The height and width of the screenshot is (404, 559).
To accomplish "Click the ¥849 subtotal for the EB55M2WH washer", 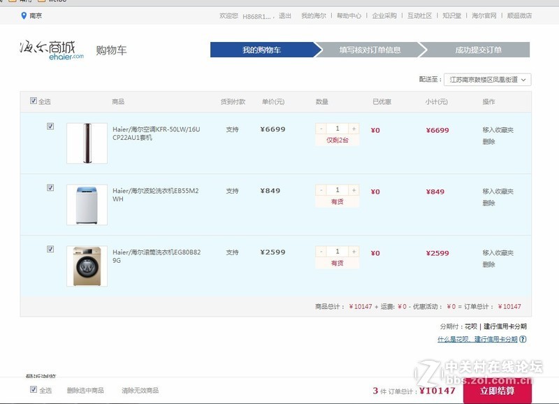I will point(435,192).
